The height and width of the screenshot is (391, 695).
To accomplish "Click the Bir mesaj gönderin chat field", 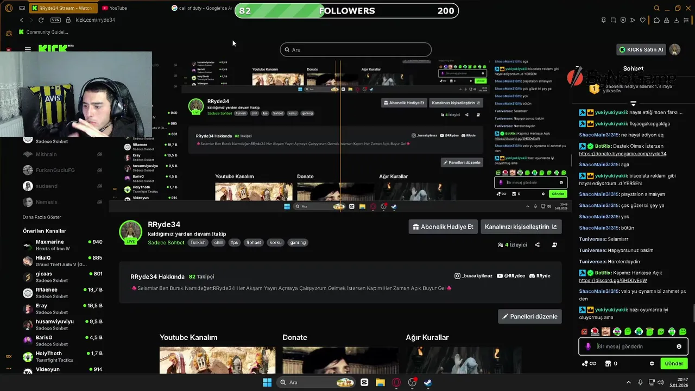I will (634, 346).
